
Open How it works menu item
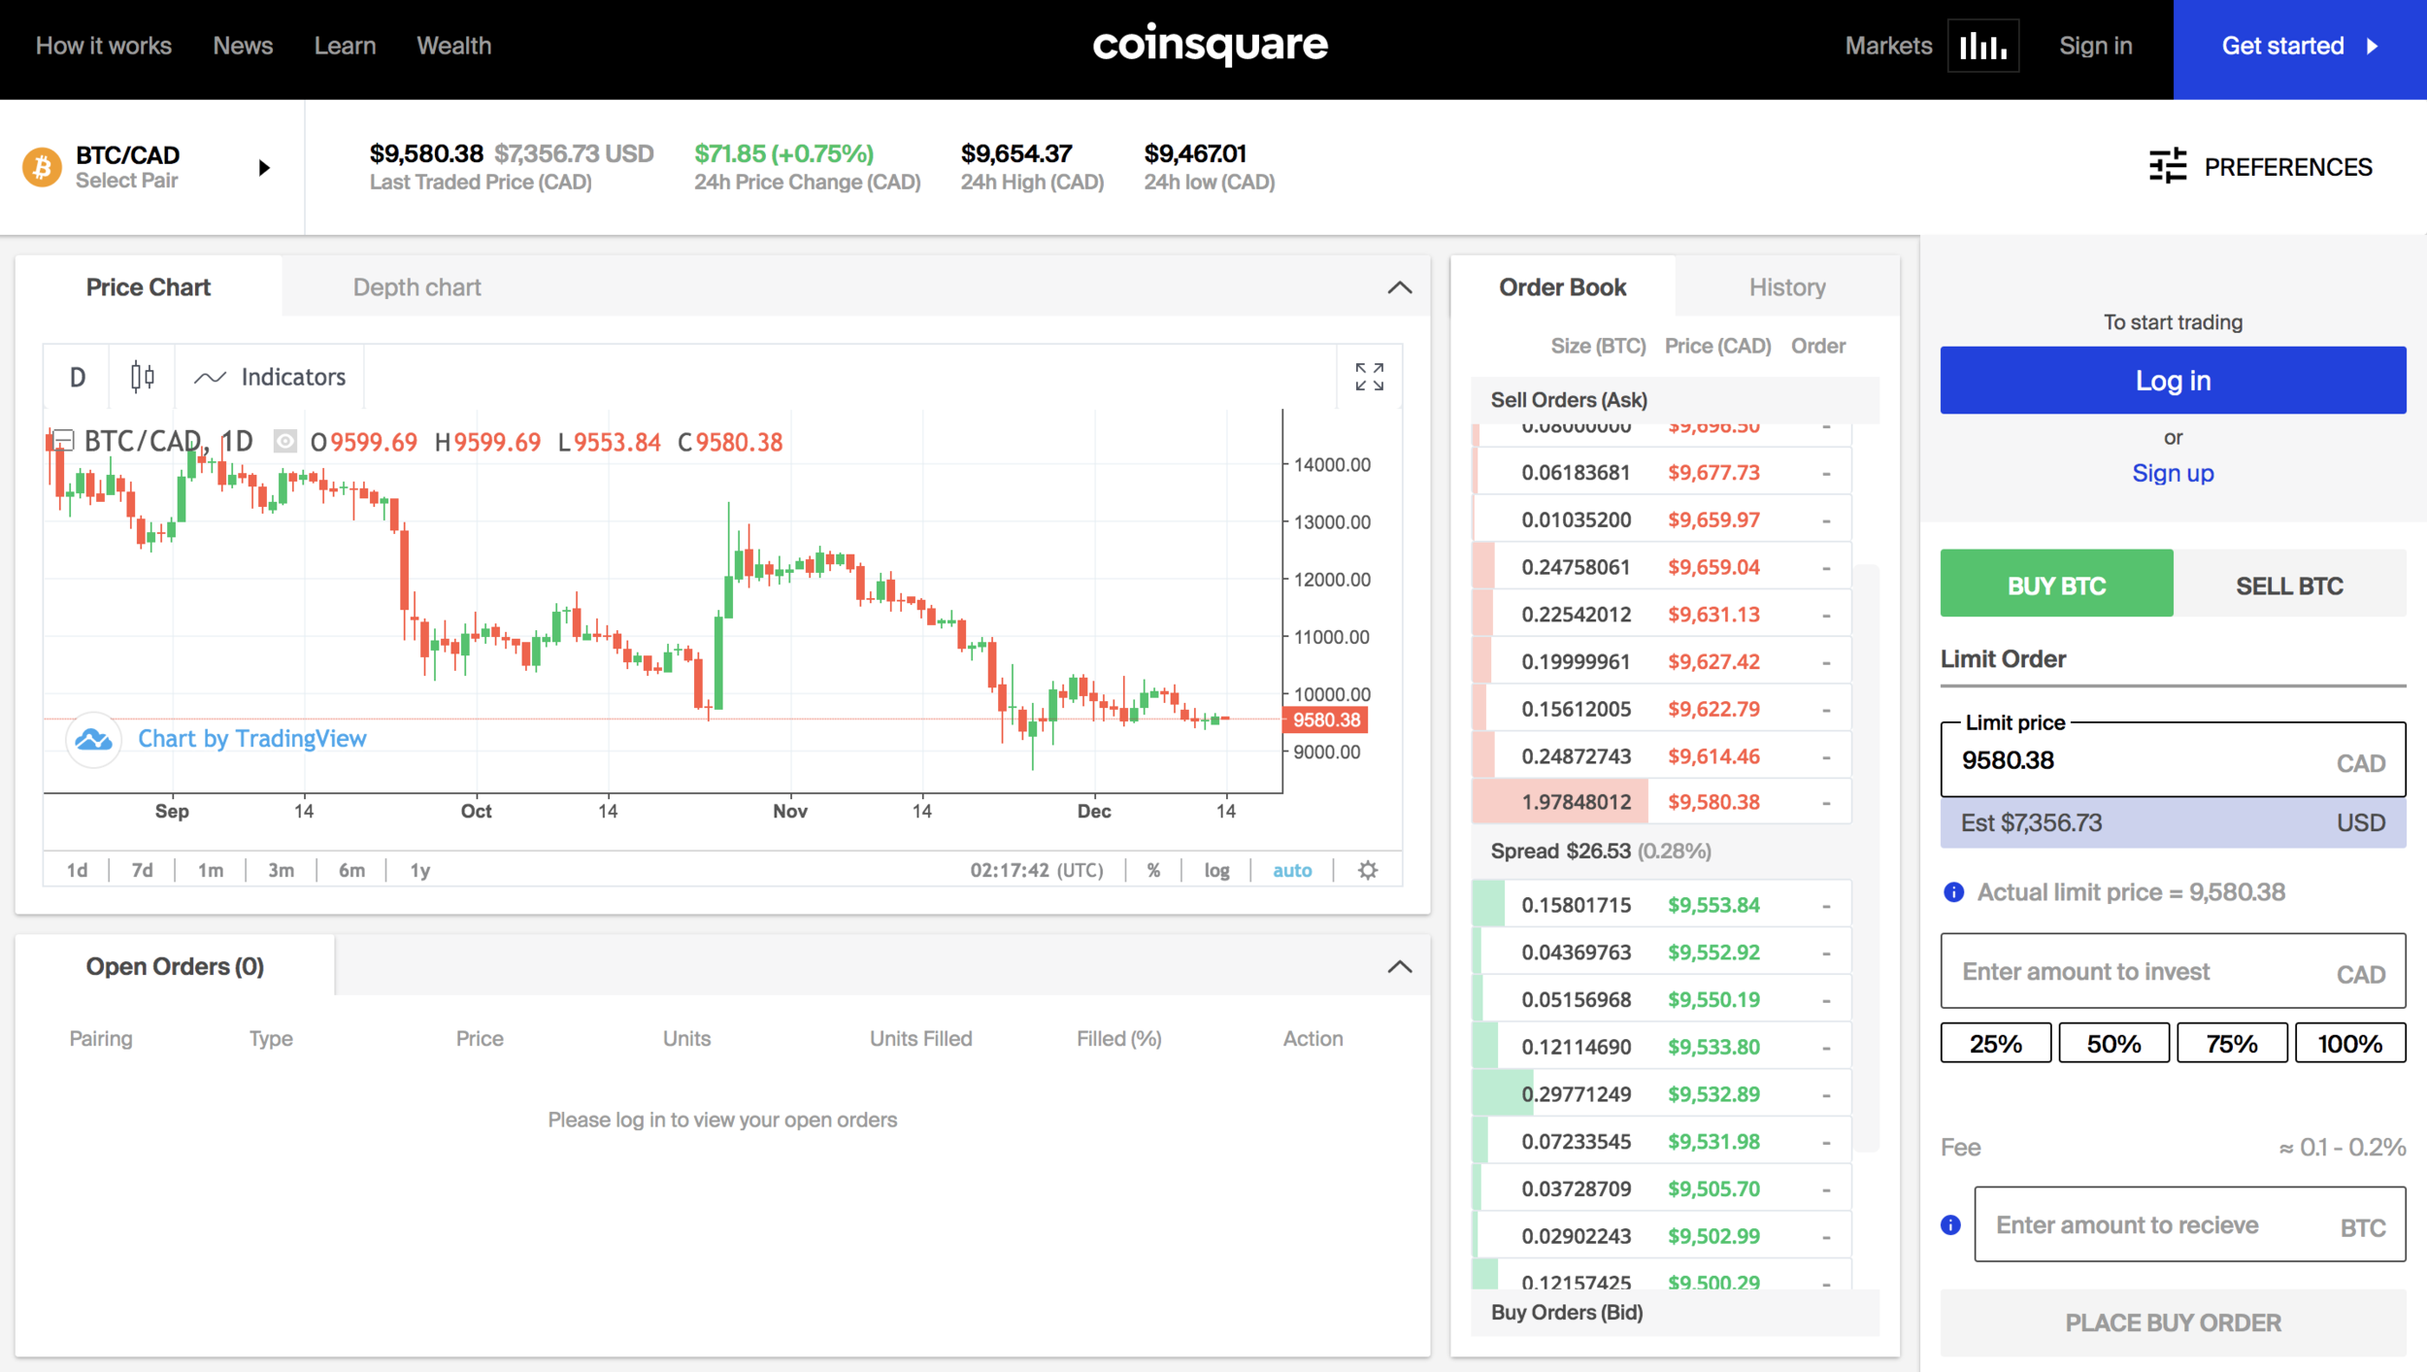pyautogui.click(x=104, y=46)
